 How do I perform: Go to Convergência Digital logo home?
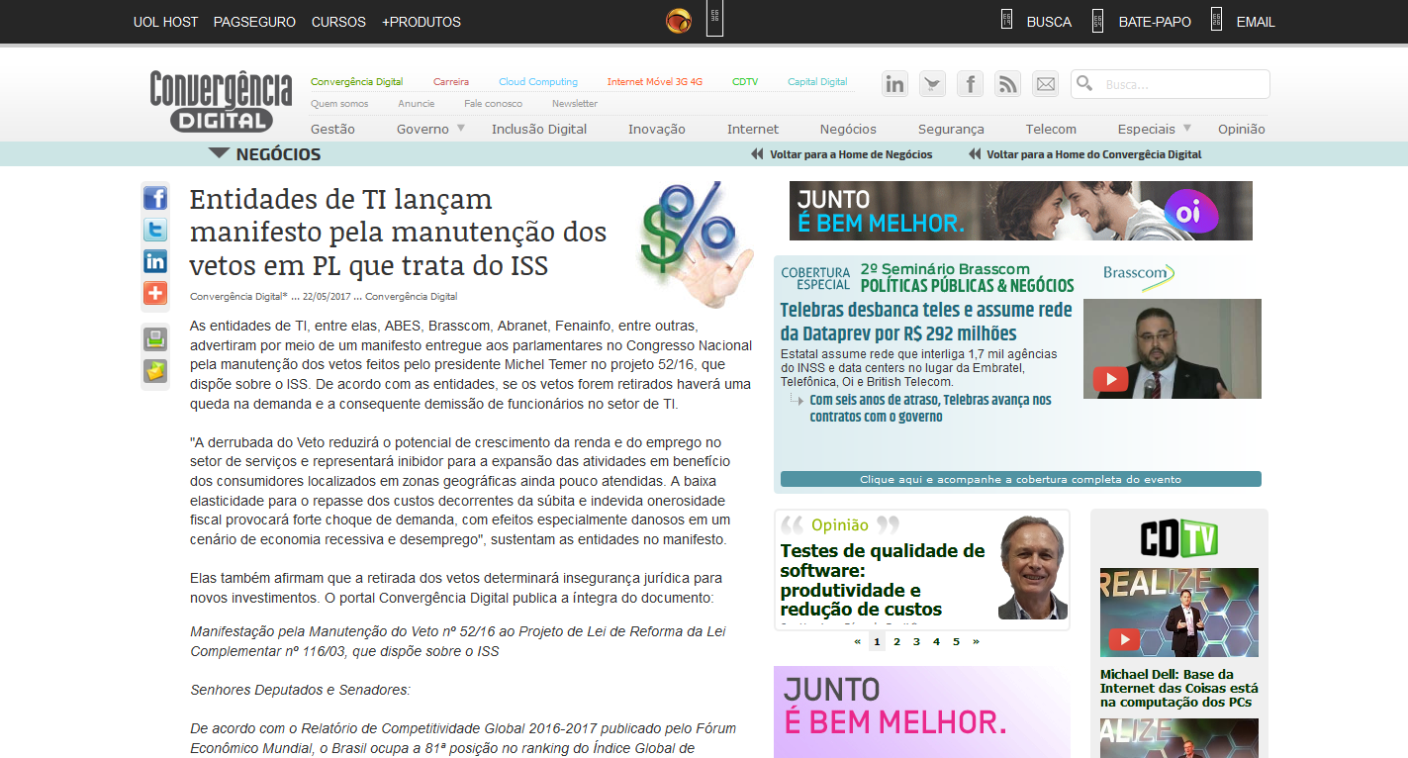[x=221, y=101]
